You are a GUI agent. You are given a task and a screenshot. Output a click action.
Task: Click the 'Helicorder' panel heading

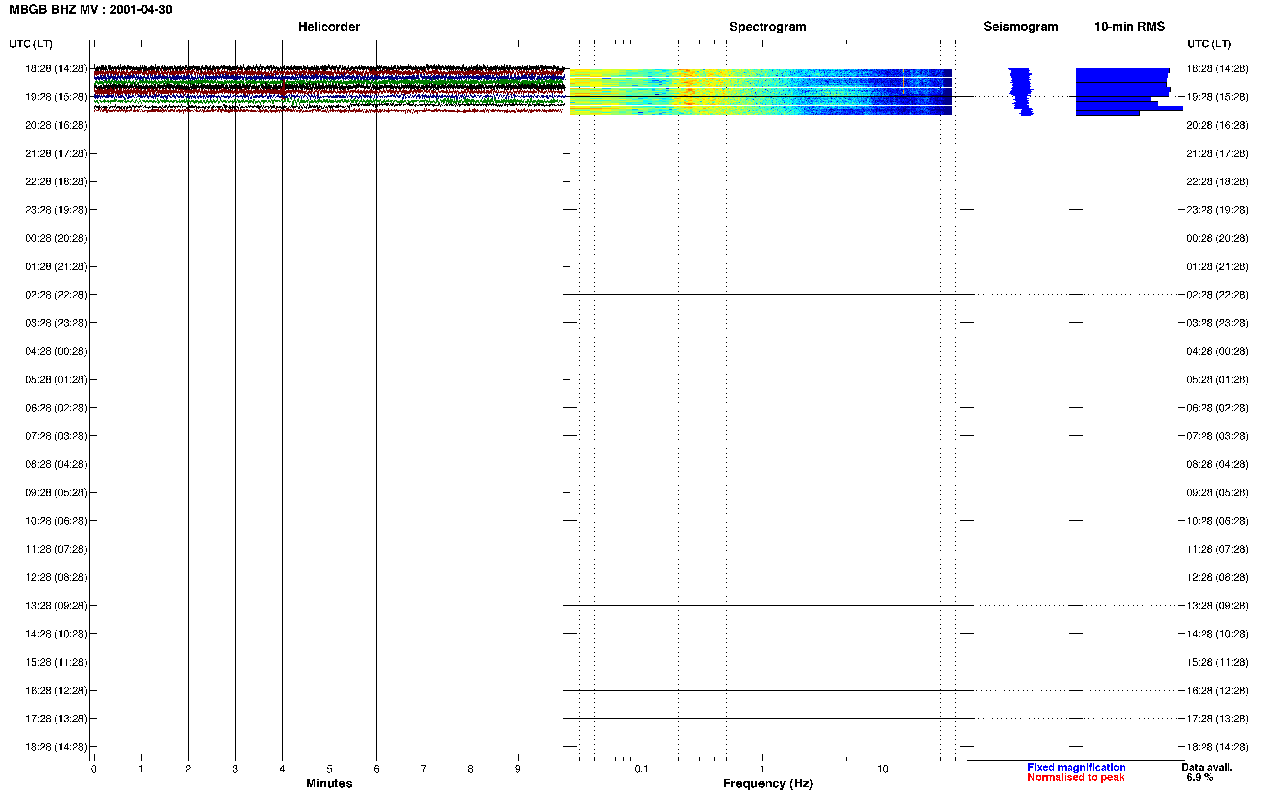tap(329, 27)
